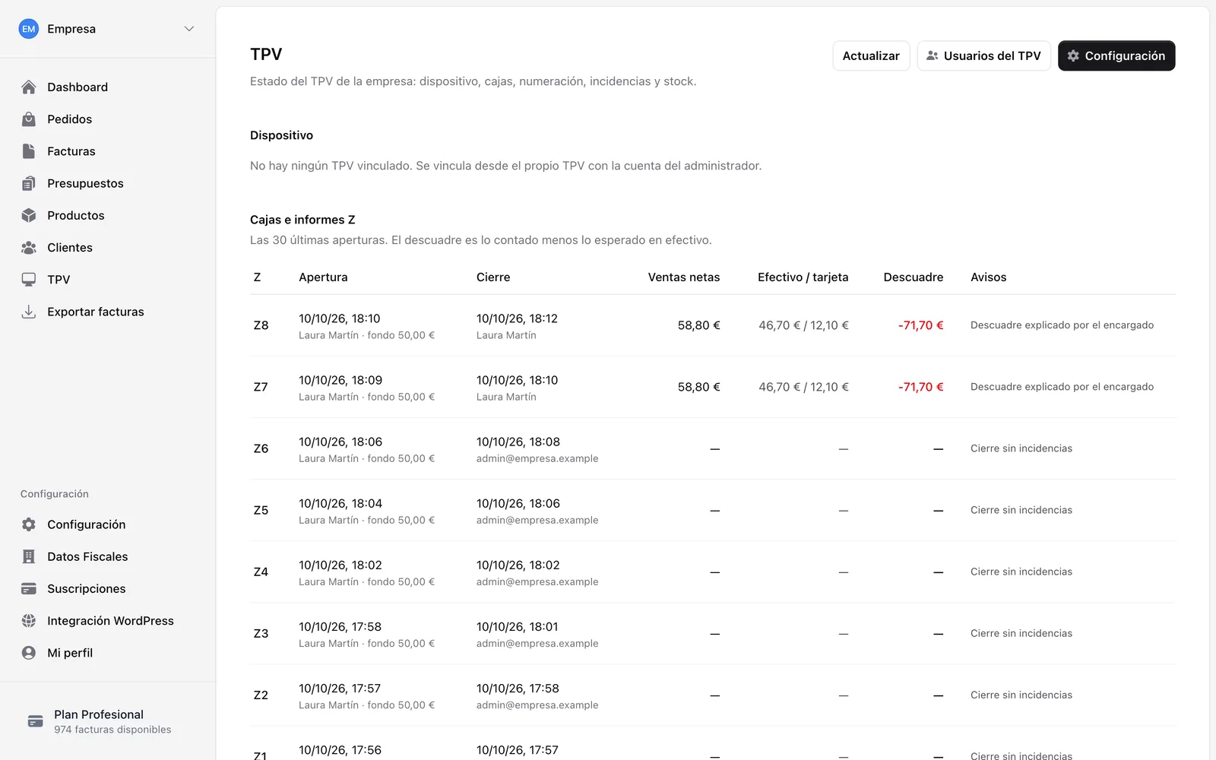1216x760 pixels.
Task: Open Usuarios del TPV
Action: pos(984,55)
